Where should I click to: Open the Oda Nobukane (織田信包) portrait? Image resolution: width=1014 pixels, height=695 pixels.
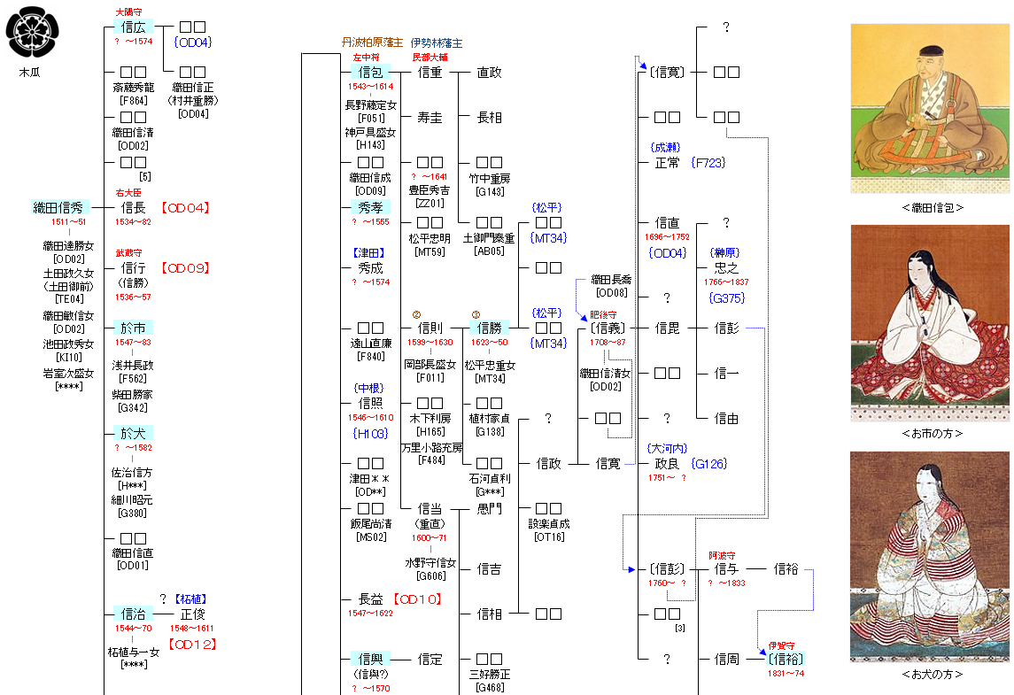[930, 108]
